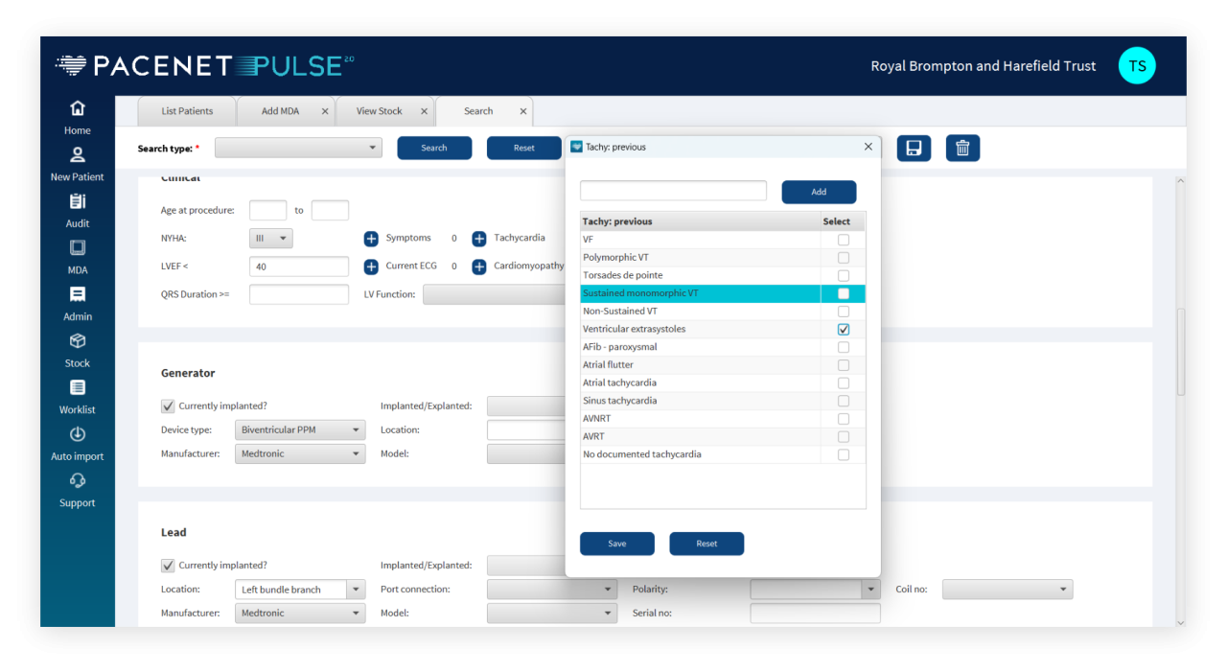Screen dimensions: 1227x672
Task: Untick the Ventricular extrasystoles checkbox
Action: [x=844, y=330]
